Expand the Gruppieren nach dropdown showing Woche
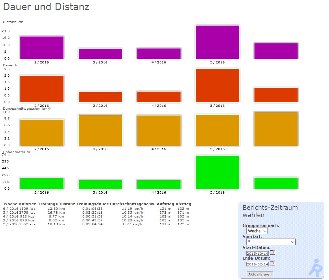The height and width of the screenshot is (280, 329). point(257,231)
